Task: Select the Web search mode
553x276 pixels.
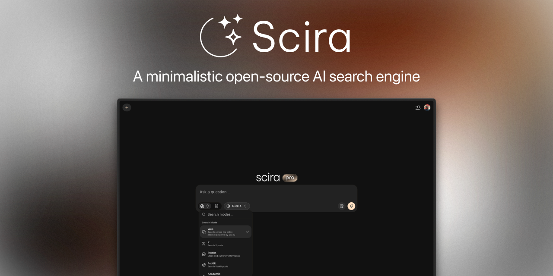Action: 226,232
